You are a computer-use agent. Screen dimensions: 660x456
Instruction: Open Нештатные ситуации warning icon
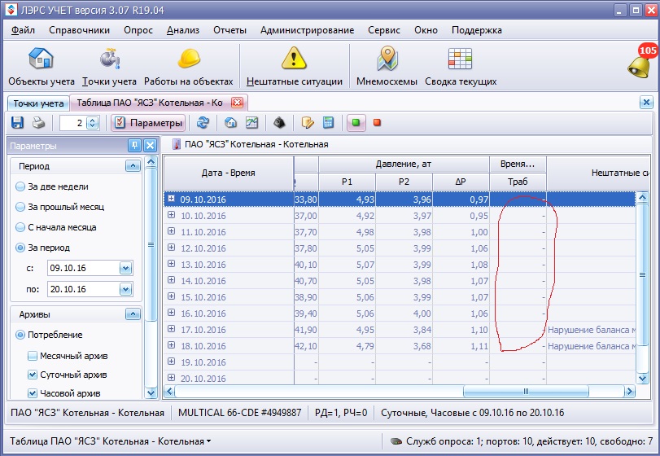[x=294, y=59]
